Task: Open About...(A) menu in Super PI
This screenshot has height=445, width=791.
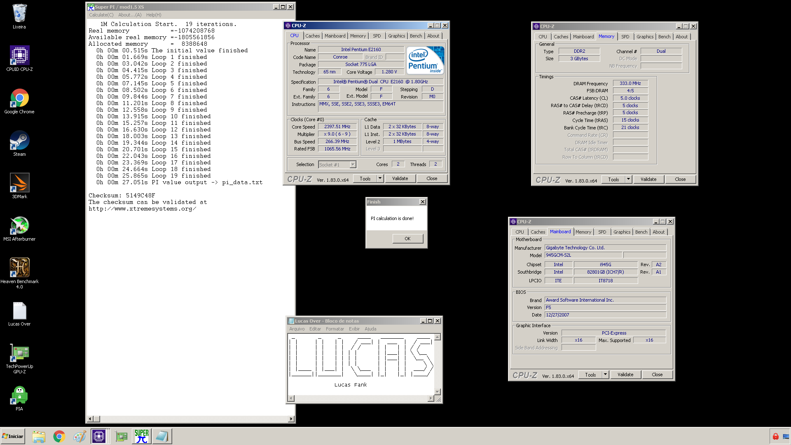Action: click(130, 15)
